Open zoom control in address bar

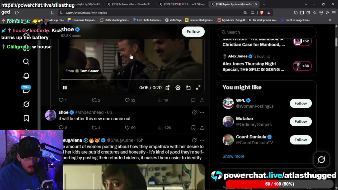[245, 13]
